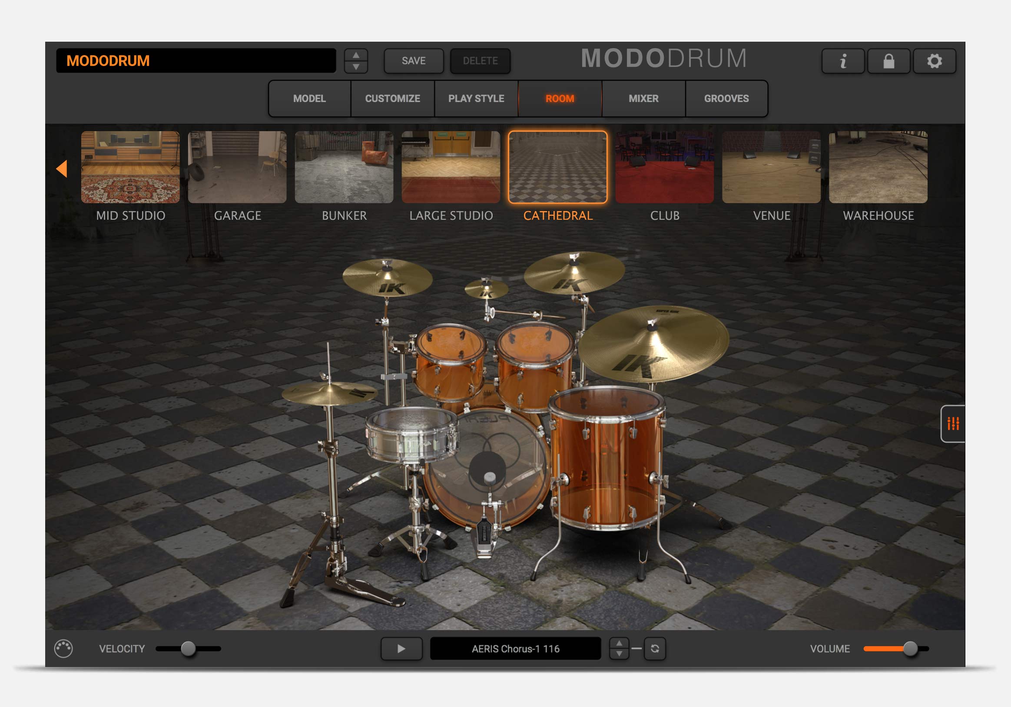The width and height of the screenshot is (1011, 707).
Task: Play the AERIS Chorus-1 groove
Action: (x=401, y=648)
